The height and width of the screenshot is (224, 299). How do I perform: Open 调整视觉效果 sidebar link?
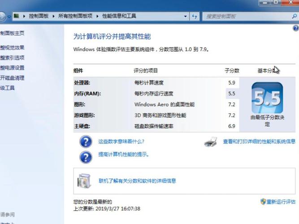tap(12, 47)
